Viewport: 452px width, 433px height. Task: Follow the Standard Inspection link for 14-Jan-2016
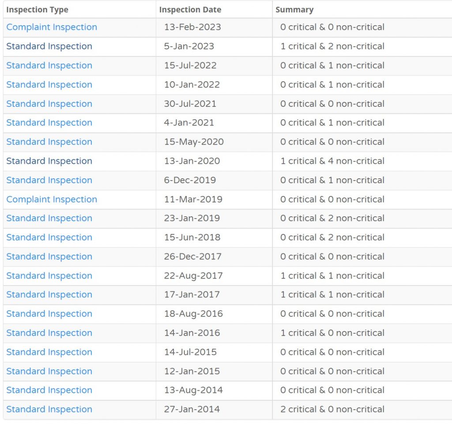pyautogui.click(x=49, y=333)
